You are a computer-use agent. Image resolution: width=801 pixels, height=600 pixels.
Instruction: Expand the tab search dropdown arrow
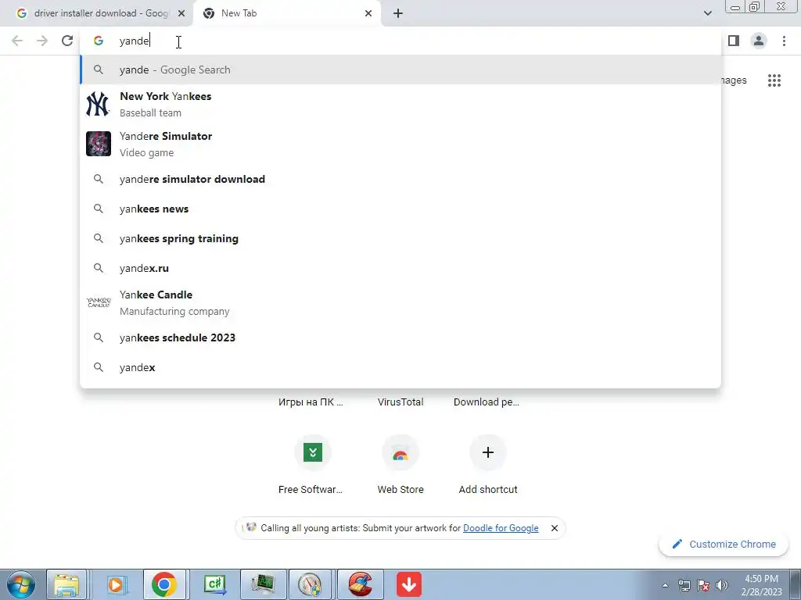pyautogui.click(x=707, y=13)
